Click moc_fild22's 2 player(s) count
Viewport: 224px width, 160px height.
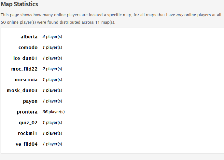click(x=52, y=69)
